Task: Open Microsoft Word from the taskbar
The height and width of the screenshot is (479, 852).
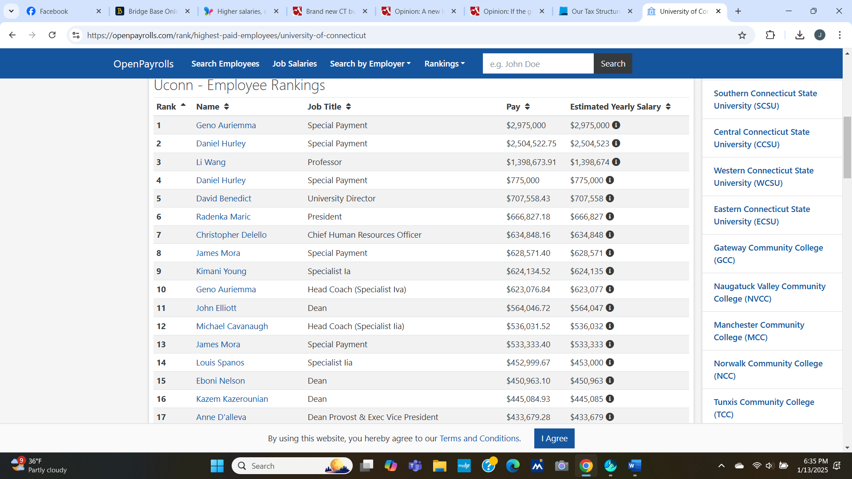Action: [x=635, y=466]
